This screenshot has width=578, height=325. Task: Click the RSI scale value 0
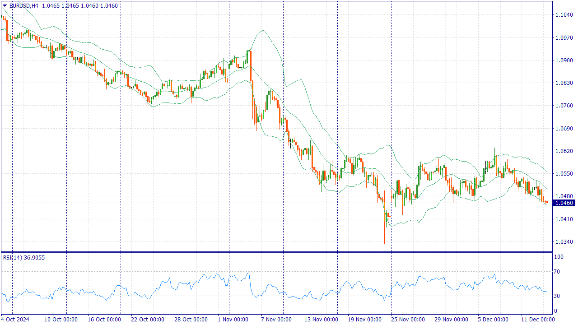point(556,311)
